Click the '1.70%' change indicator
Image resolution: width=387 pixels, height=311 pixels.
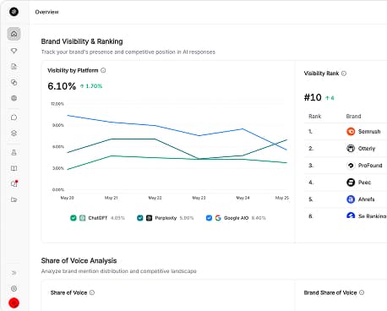pos(91,86)
